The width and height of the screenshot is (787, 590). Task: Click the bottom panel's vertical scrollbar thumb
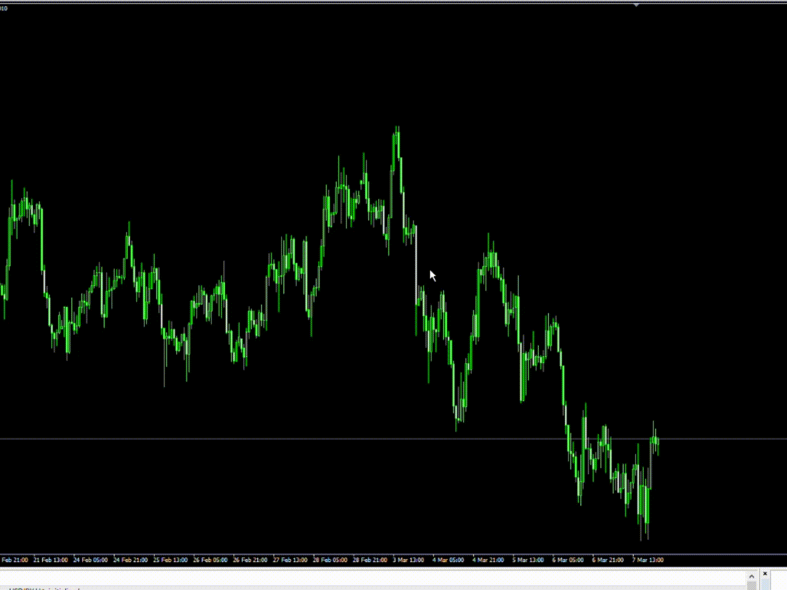click(x=751, y=586)
